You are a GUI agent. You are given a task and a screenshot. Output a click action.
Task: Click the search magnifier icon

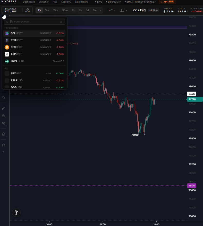click(7, 22)
